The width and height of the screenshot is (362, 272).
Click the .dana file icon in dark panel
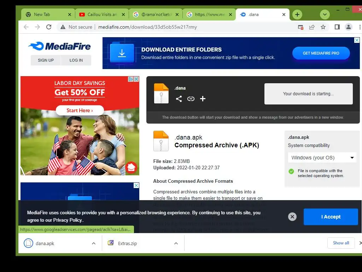[x=161, y=93]
